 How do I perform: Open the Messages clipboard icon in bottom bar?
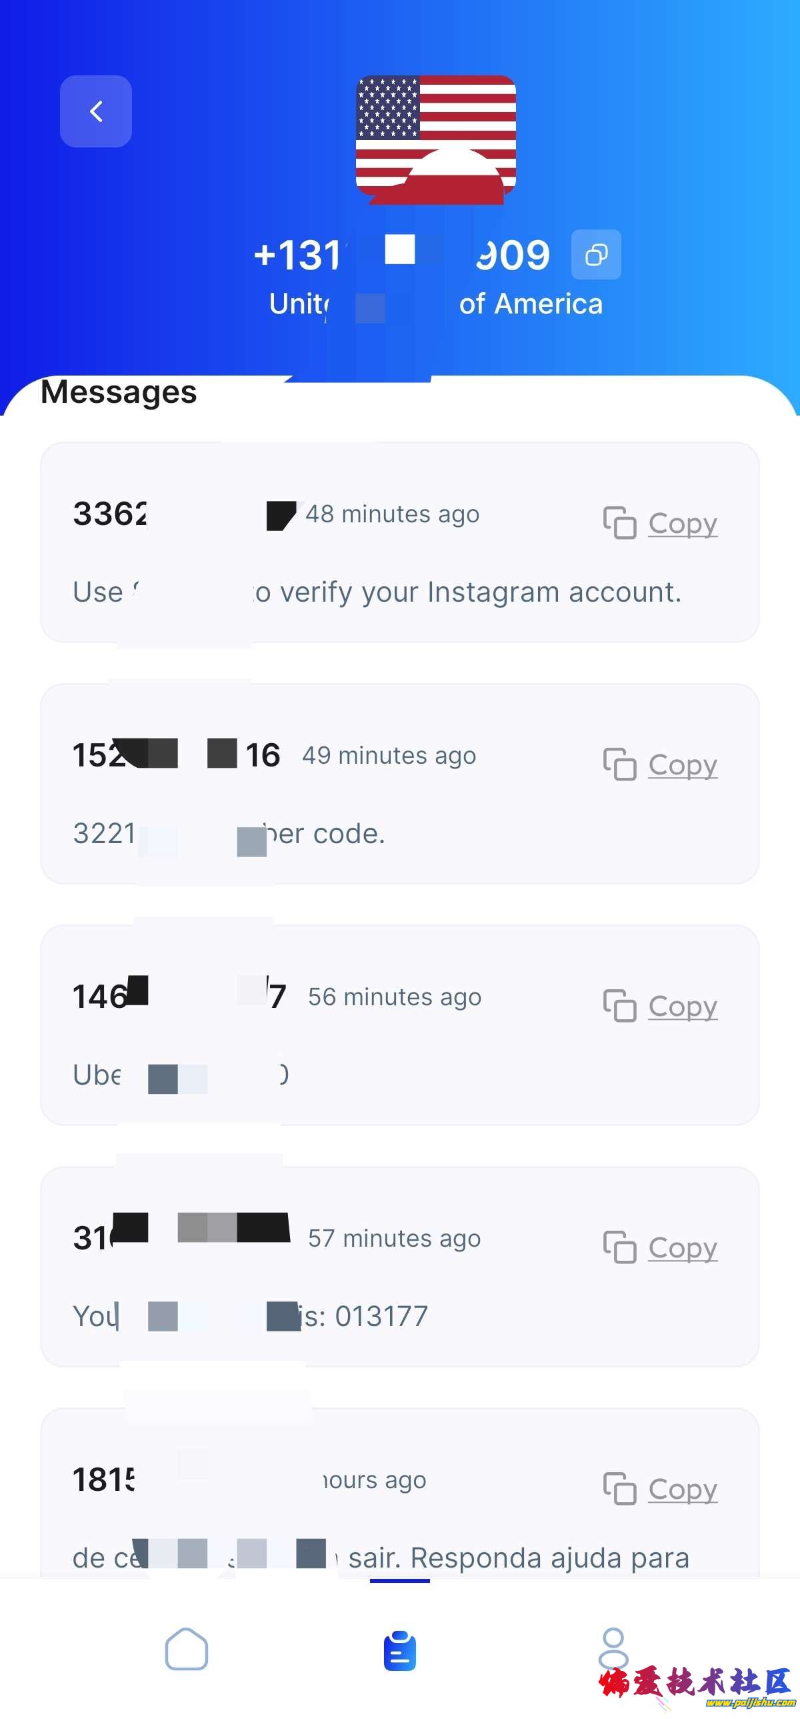click(x=400, y=1651)
